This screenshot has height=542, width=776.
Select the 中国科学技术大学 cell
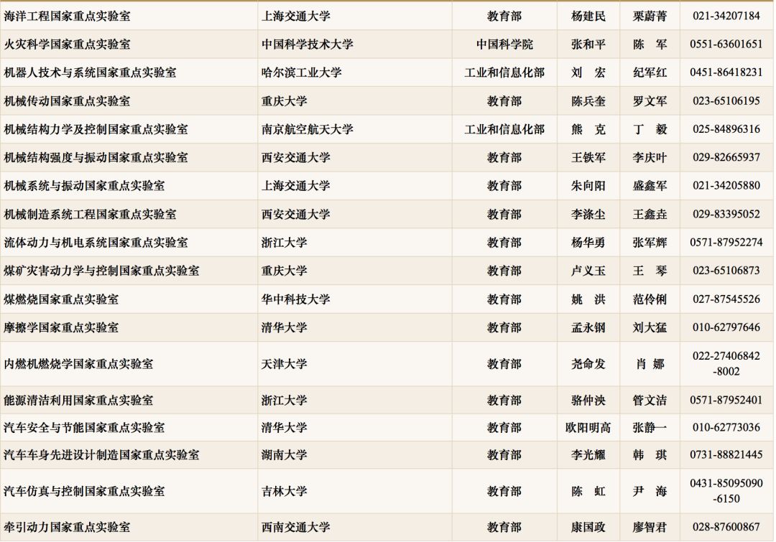(308, 45)
